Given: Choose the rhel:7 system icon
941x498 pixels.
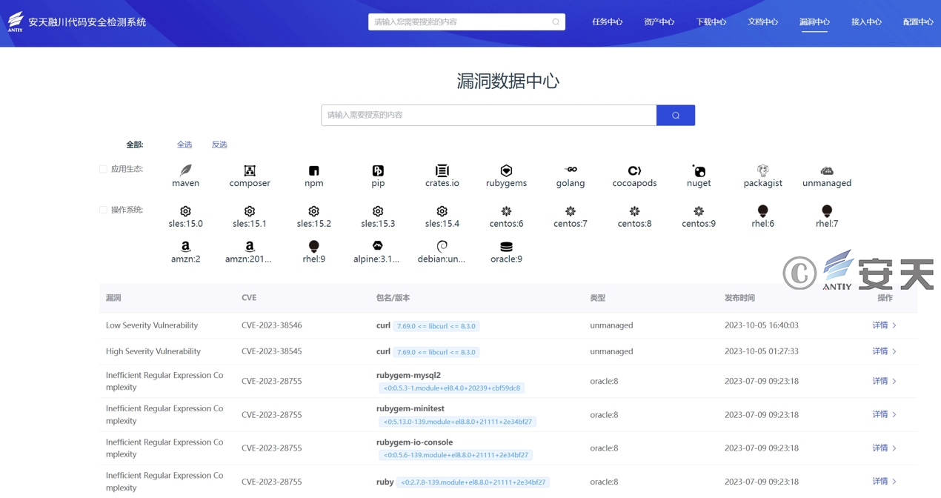Looking at the screenshot, I should (x=827, y=211).
